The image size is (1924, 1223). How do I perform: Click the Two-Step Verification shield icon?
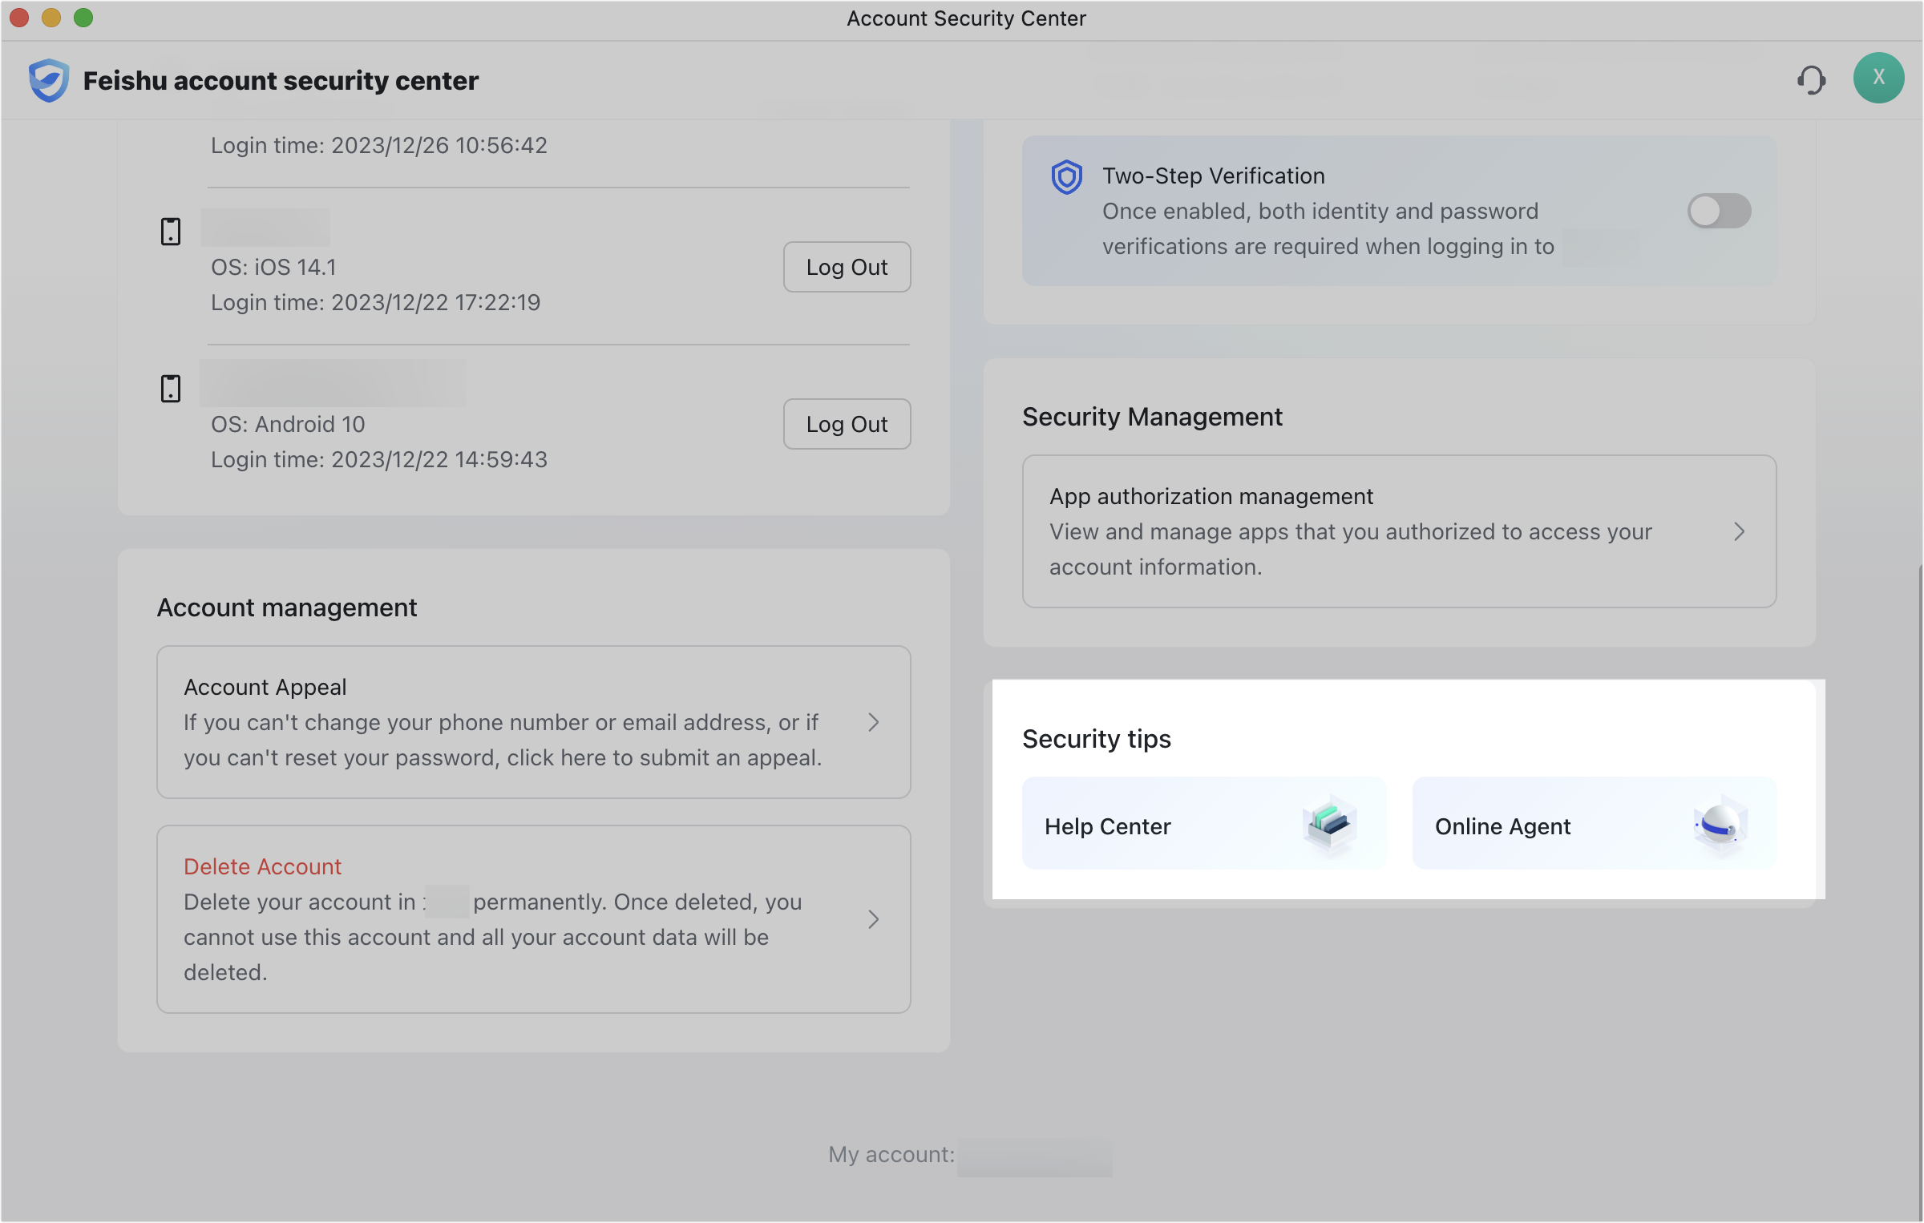1067,177
